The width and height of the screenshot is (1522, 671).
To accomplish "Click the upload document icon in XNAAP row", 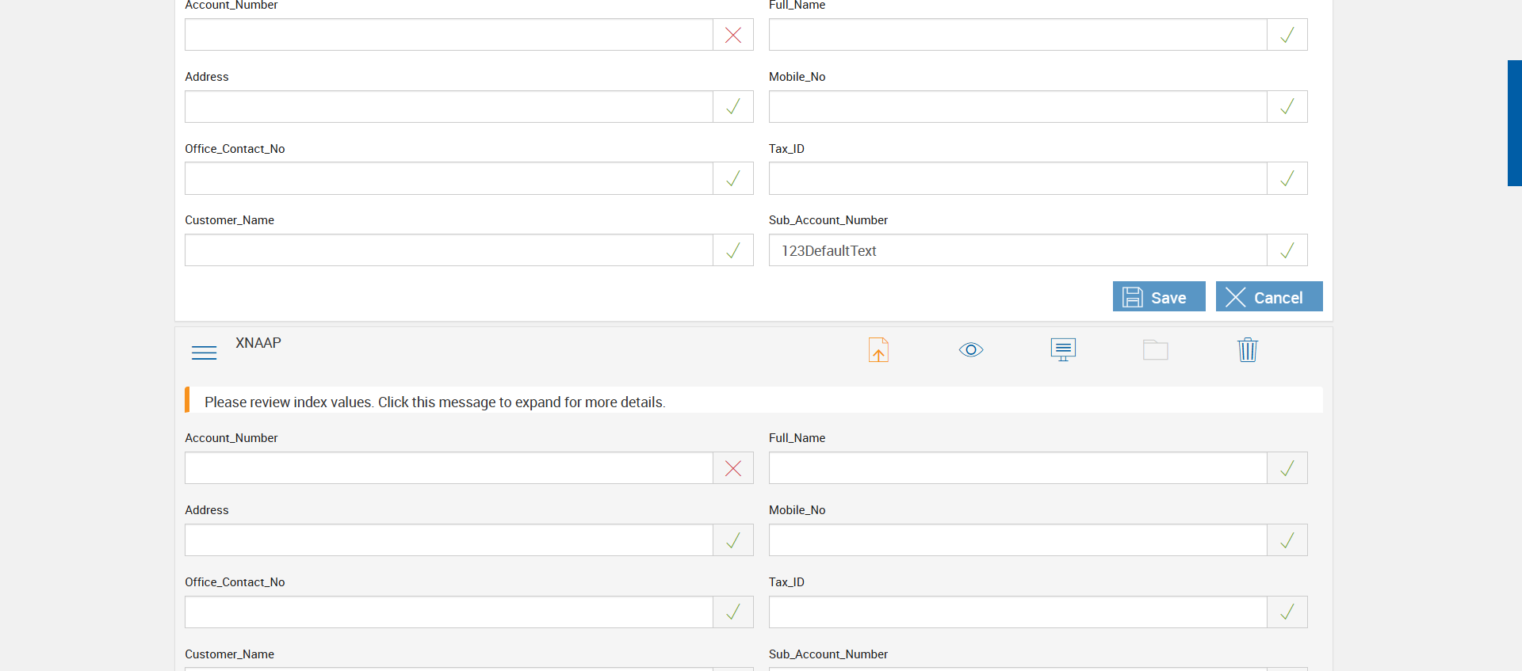I will (x=878, y=349).
